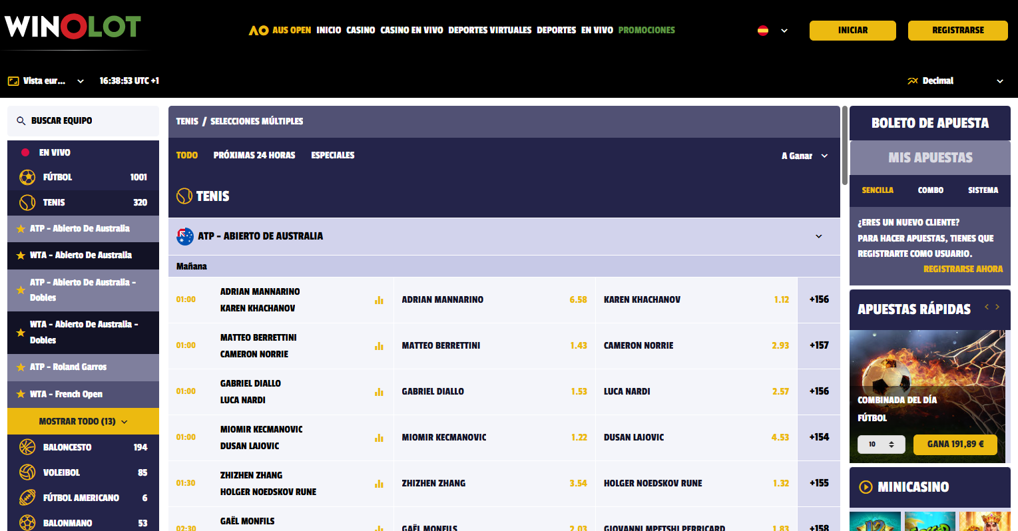The width and height of the screenshot is (1018, 531).
Task: Open the Decimal odds format dropdown
Action: (x=955, y=81)
